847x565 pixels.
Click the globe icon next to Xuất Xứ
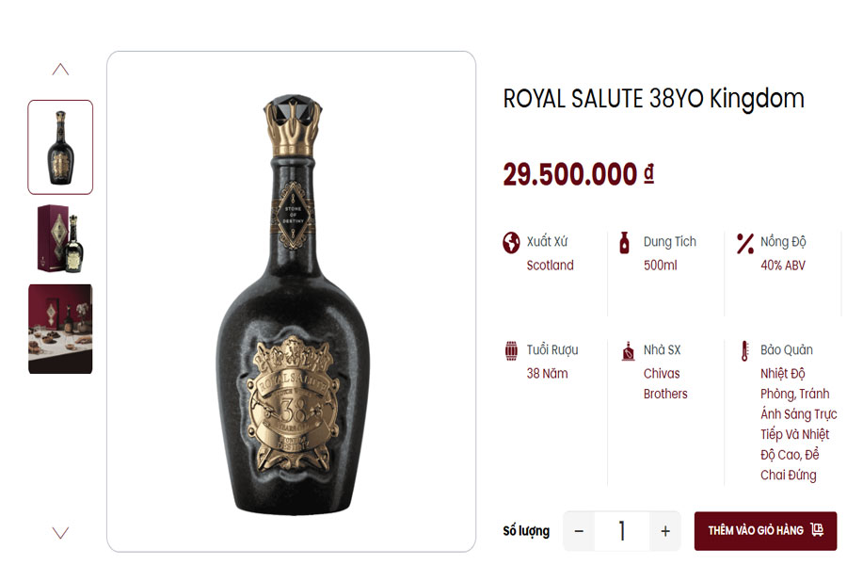point(509,241)
